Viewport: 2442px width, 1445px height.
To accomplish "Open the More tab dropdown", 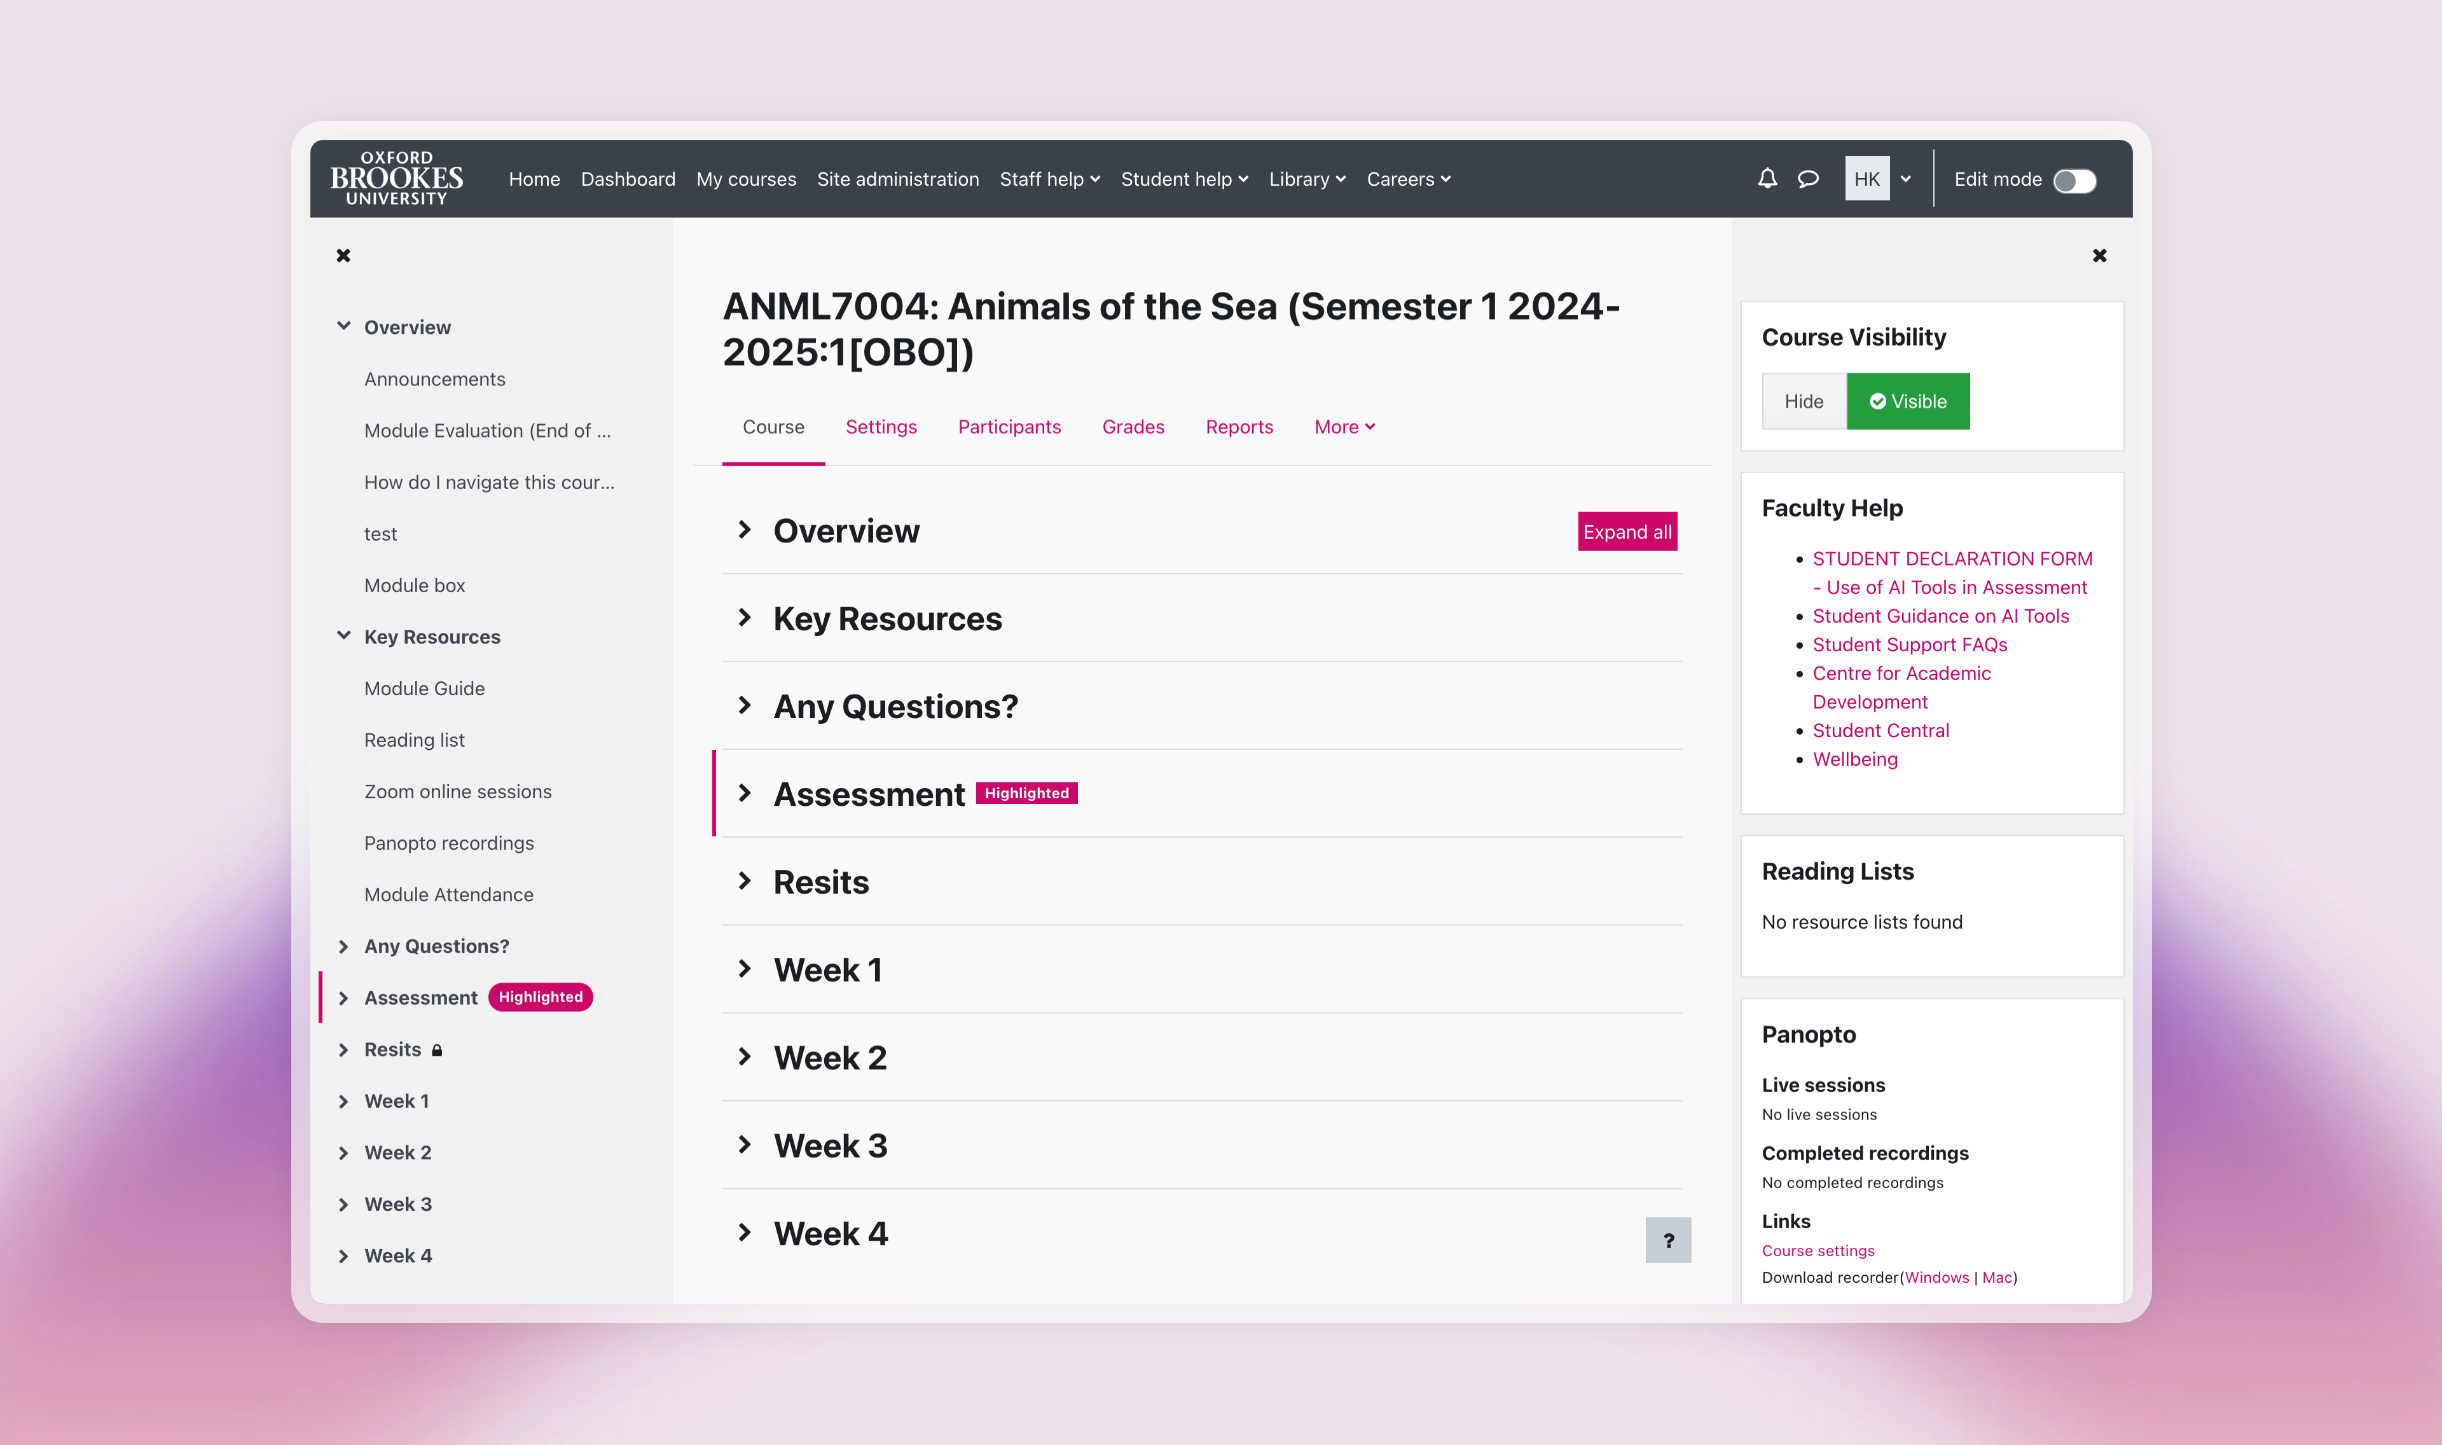I will pos(1343,427).
